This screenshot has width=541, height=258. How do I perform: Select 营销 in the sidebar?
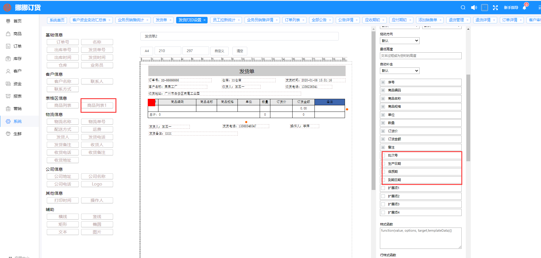17,109
